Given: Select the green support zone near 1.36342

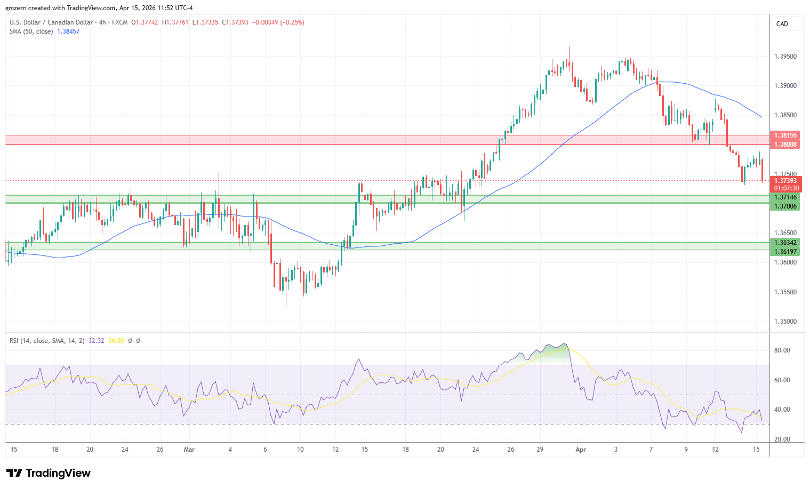Looking at the screenshot, I should click(x=387, y=246).
